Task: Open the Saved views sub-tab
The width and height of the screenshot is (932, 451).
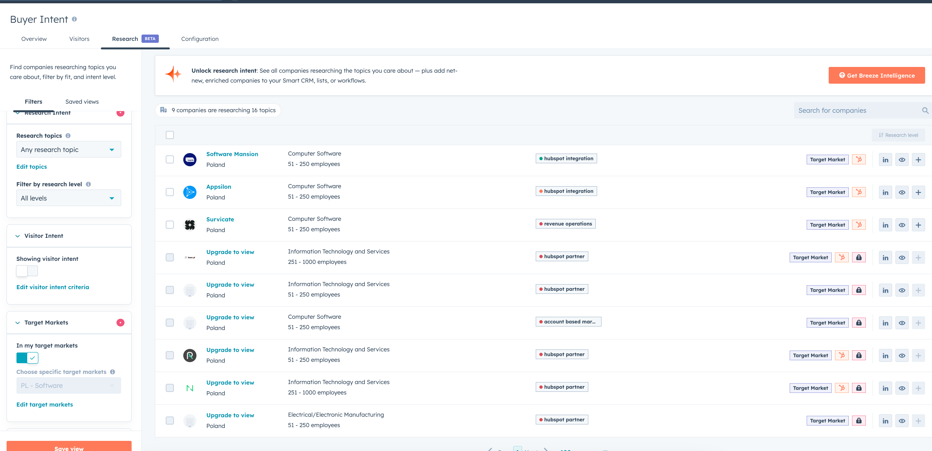Action: point(82,102)
